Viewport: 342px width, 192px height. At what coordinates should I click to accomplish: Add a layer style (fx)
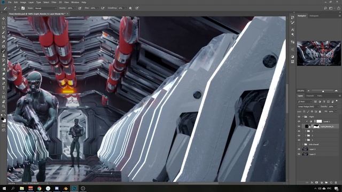[x=312, y=182]
